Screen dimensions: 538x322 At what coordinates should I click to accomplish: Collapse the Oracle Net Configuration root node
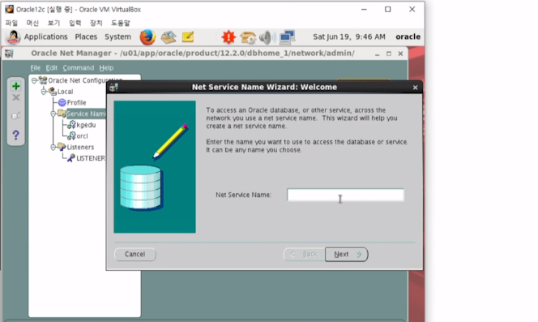click(34, 80)
